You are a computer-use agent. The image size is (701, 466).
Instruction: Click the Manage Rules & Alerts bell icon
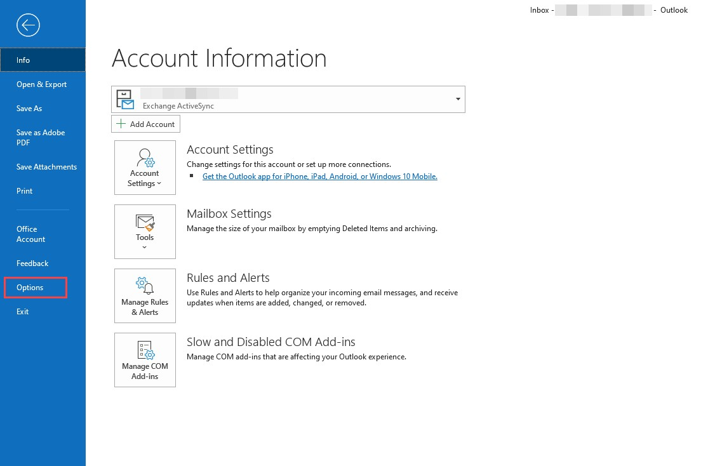coord(145,286)
